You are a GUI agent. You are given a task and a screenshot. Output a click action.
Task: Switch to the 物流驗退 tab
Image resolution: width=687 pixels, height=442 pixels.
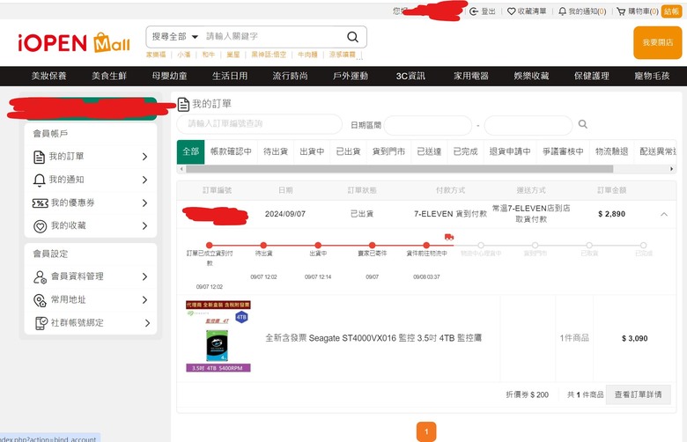point(611,151)
